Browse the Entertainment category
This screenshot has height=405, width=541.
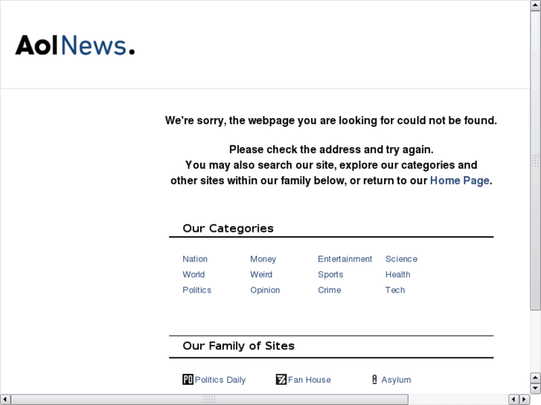point(345,259)
